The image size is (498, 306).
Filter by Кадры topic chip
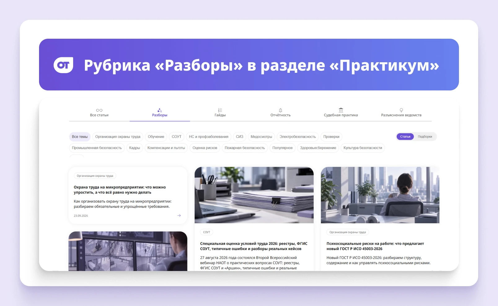[134, 148]
